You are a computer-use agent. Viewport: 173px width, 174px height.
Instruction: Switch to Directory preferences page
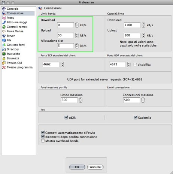(x=13, y=49)
